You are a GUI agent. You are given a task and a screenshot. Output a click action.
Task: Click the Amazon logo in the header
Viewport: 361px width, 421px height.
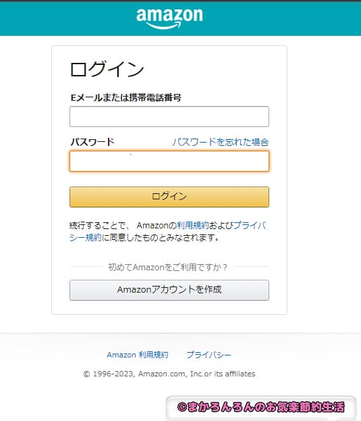pyautogui.click(x=169, y=18)
